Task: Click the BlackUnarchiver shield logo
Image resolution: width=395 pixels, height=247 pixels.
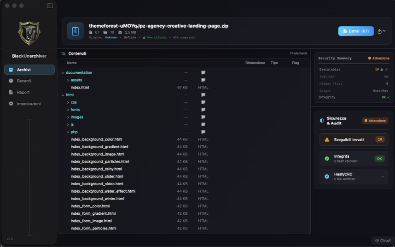Action: (29, 33)
